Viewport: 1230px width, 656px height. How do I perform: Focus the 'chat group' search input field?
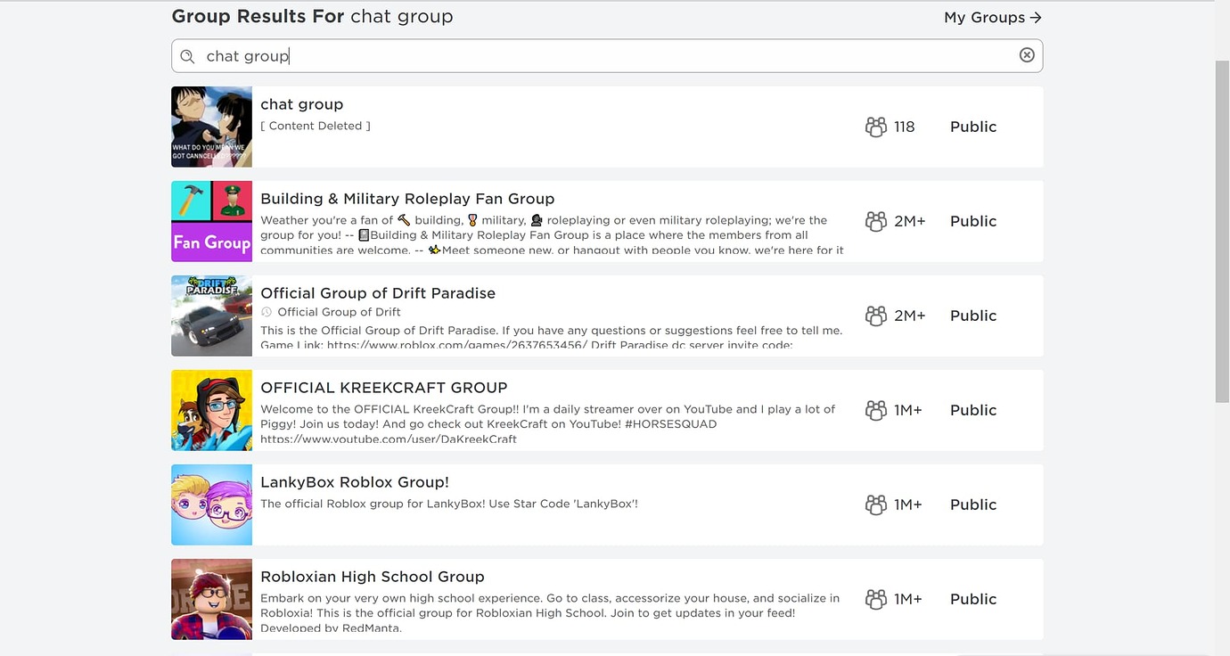607,55
